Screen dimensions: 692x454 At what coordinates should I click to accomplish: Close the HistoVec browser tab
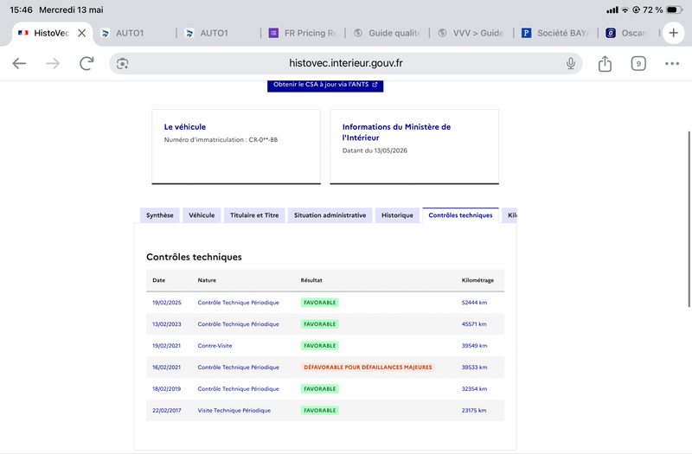point(81,33)
